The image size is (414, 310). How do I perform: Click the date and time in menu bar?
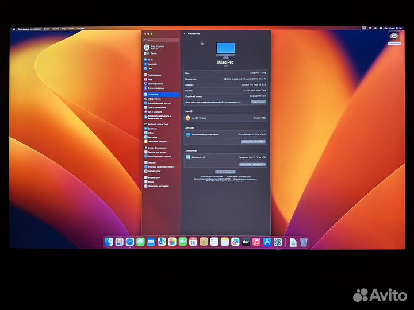[x=393, y=28]
